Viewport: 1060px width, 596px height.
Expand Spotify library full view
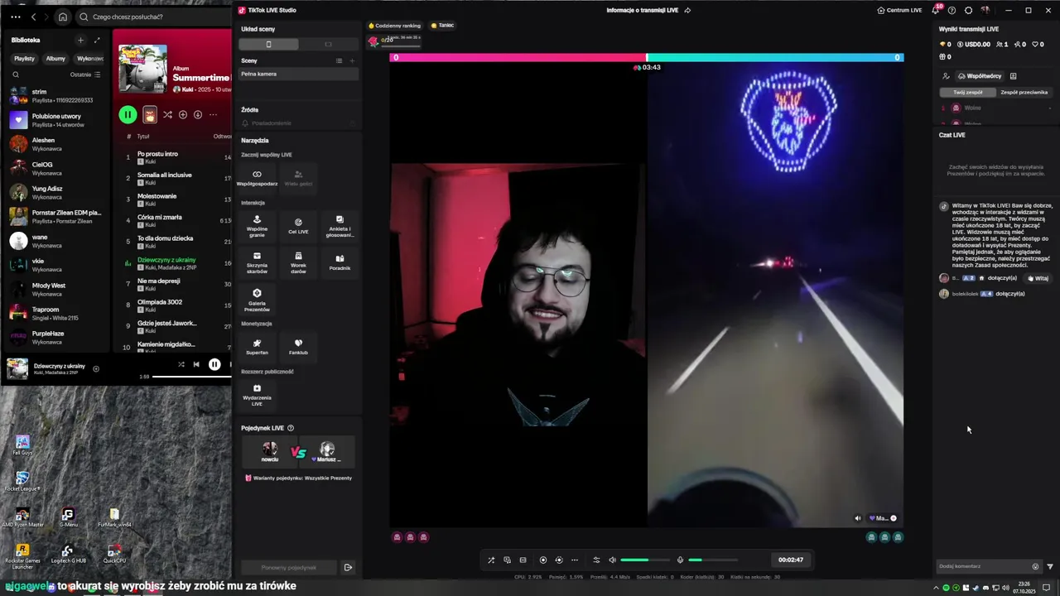[97, 40]
